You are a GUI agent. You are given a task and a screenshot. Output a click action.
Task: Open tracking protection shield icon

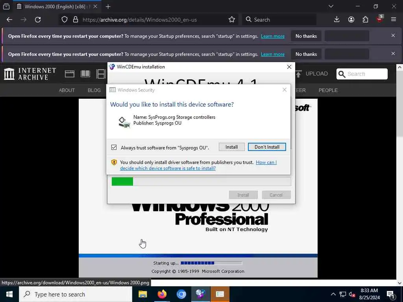coord(65,20)
